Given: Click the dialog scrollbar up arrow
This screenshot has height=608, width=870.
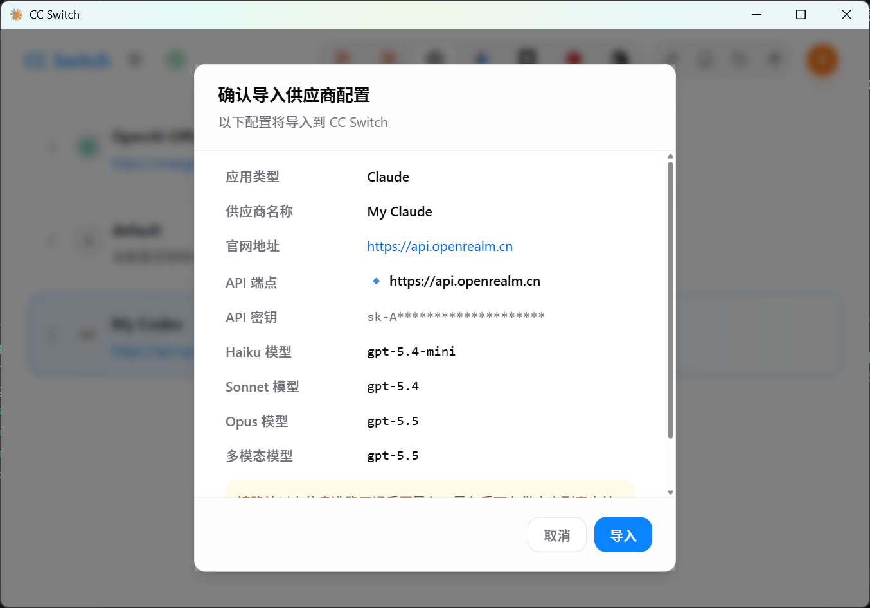Looking at the screenshot, I should (x=670, y=157).
